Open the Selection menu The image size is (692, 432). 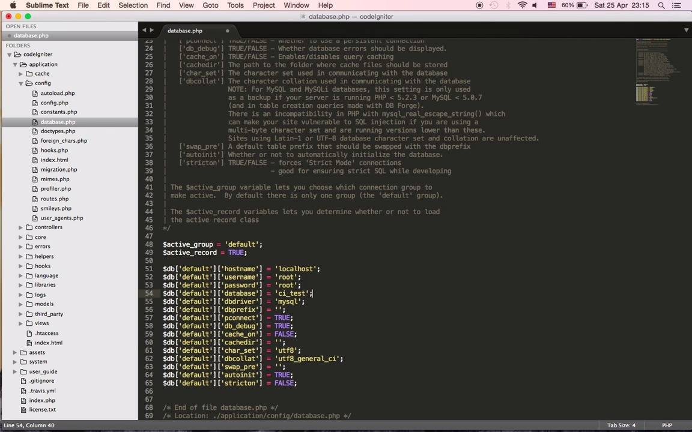[x=133, y=5]
